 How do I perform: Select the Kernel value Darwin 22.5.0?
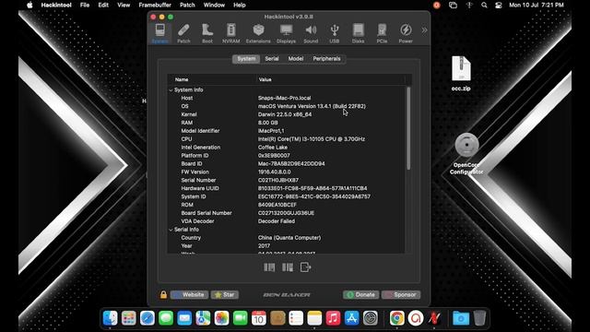[x=285, y=114]
